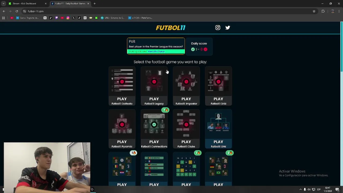The image size is (343, 193).
Task: Reload the futbol-11.com page
Action: pyautogui.click(x=17, y=11)
